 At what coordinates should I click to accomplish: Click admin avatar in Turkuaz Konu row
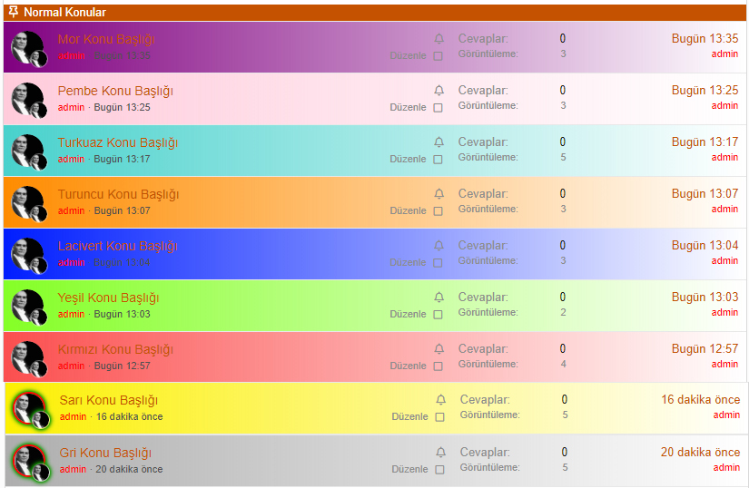click(x=27, y=151)
